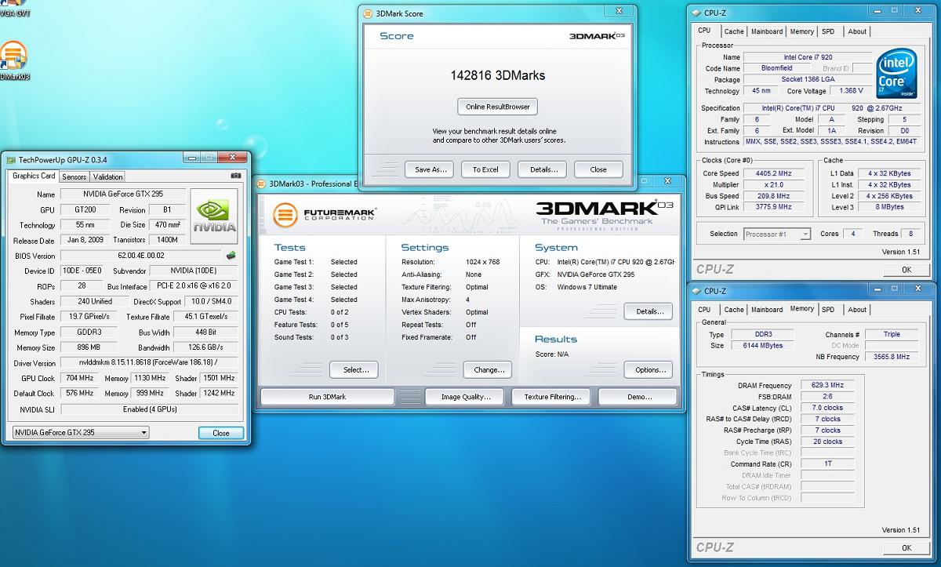Screen dimensions: 941x567
Task: Open CPU tab in lower CPU-Z window
Action: 704,309
